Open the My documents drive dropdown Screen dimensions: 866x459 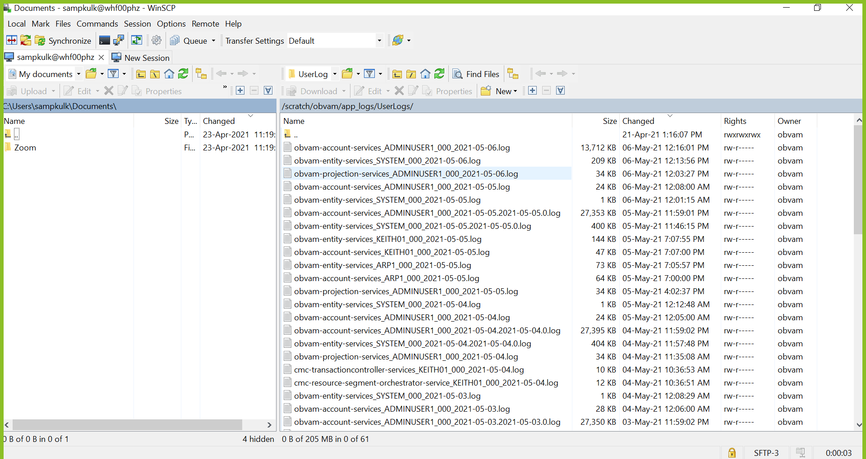pos(78,74)
